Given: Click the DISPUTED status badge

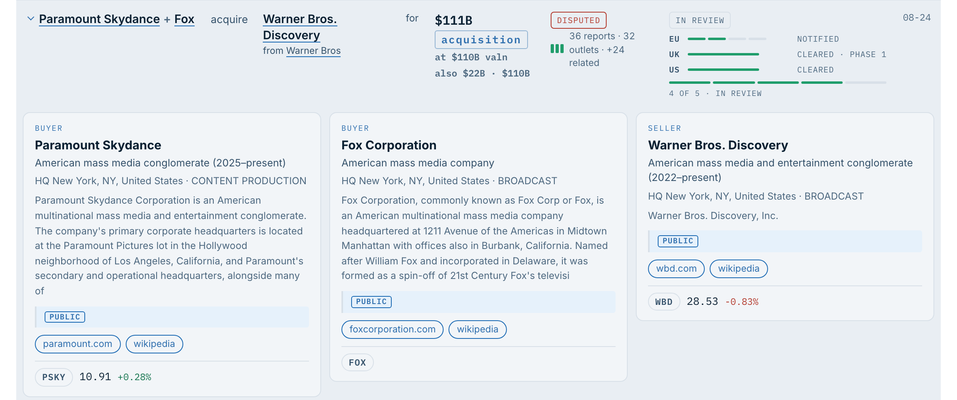Looking at the screenshot, I should (578, 20).
